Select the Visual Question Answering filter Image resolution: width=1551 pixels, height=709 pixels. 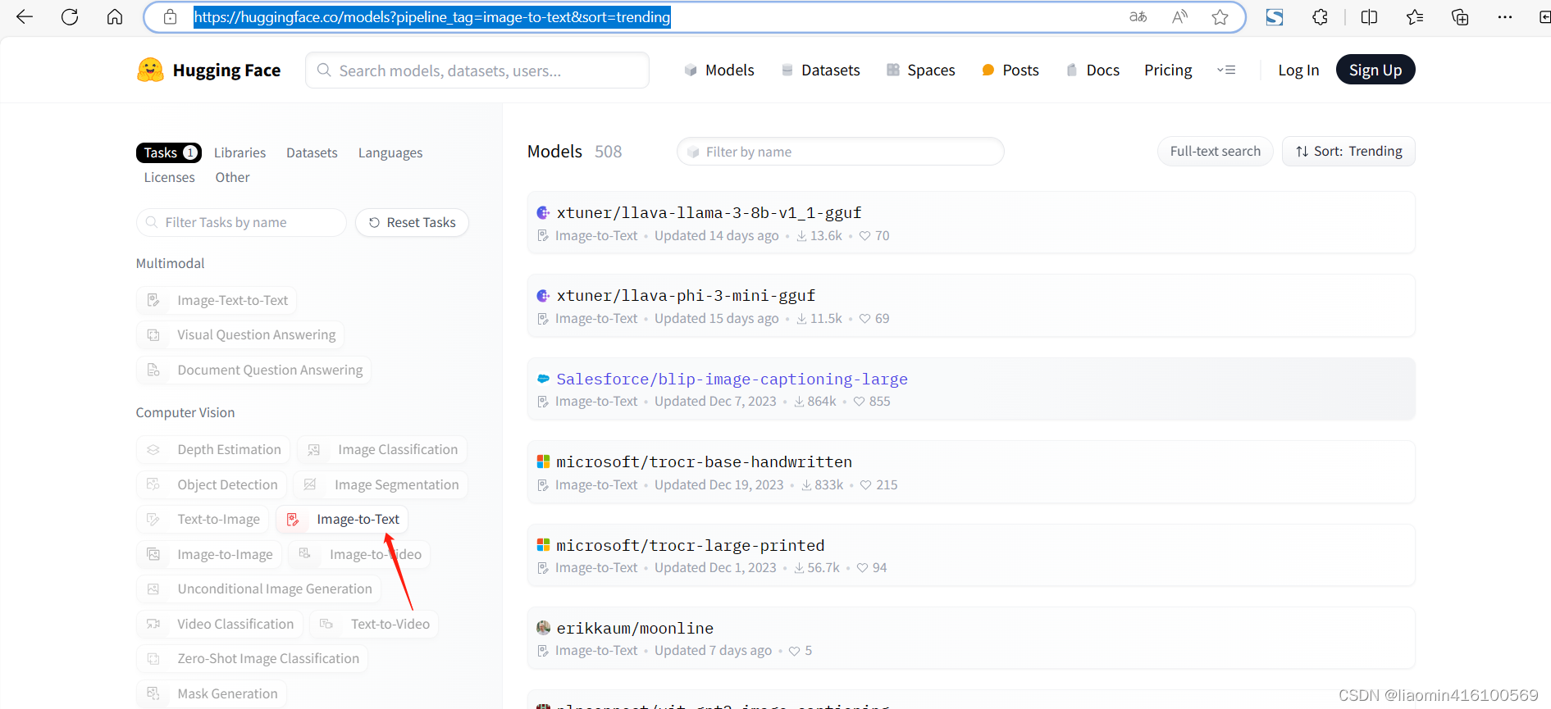click(240, 334)
